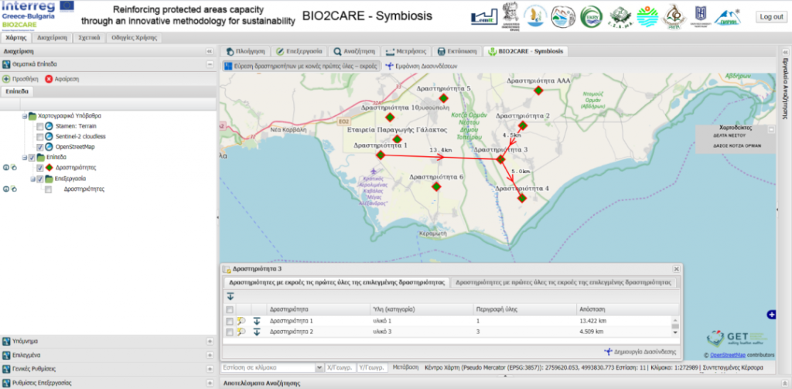Switch to the Σχετικά tab
Screen dimensions: 792x389
(x=89, y=37)
